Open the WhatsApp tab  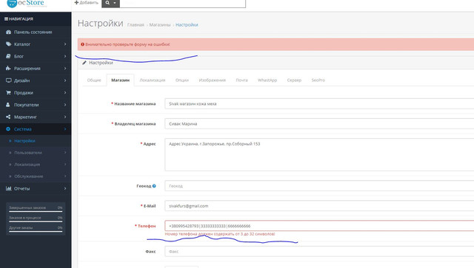[x=267, y=80]
